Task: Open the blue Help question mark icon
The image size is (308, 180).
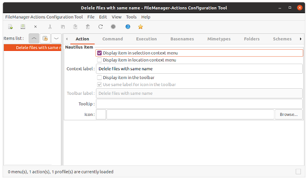Action: click(128, 27)
